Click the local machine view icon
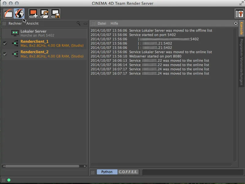 click(8, 13)
